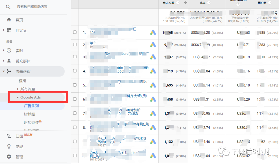Expand the 实时 section arrow
The width and height of the screenshot is (279, 164).
tap(4, 51)
